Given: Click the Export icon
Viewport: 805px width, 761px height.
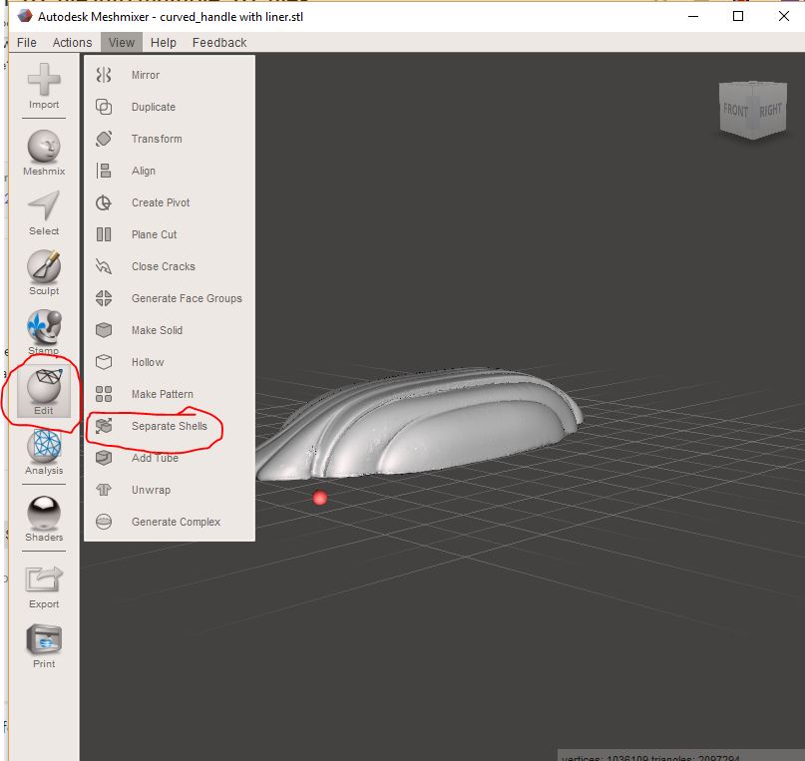Looking at the screenshot, I should [x=44, y=585].
